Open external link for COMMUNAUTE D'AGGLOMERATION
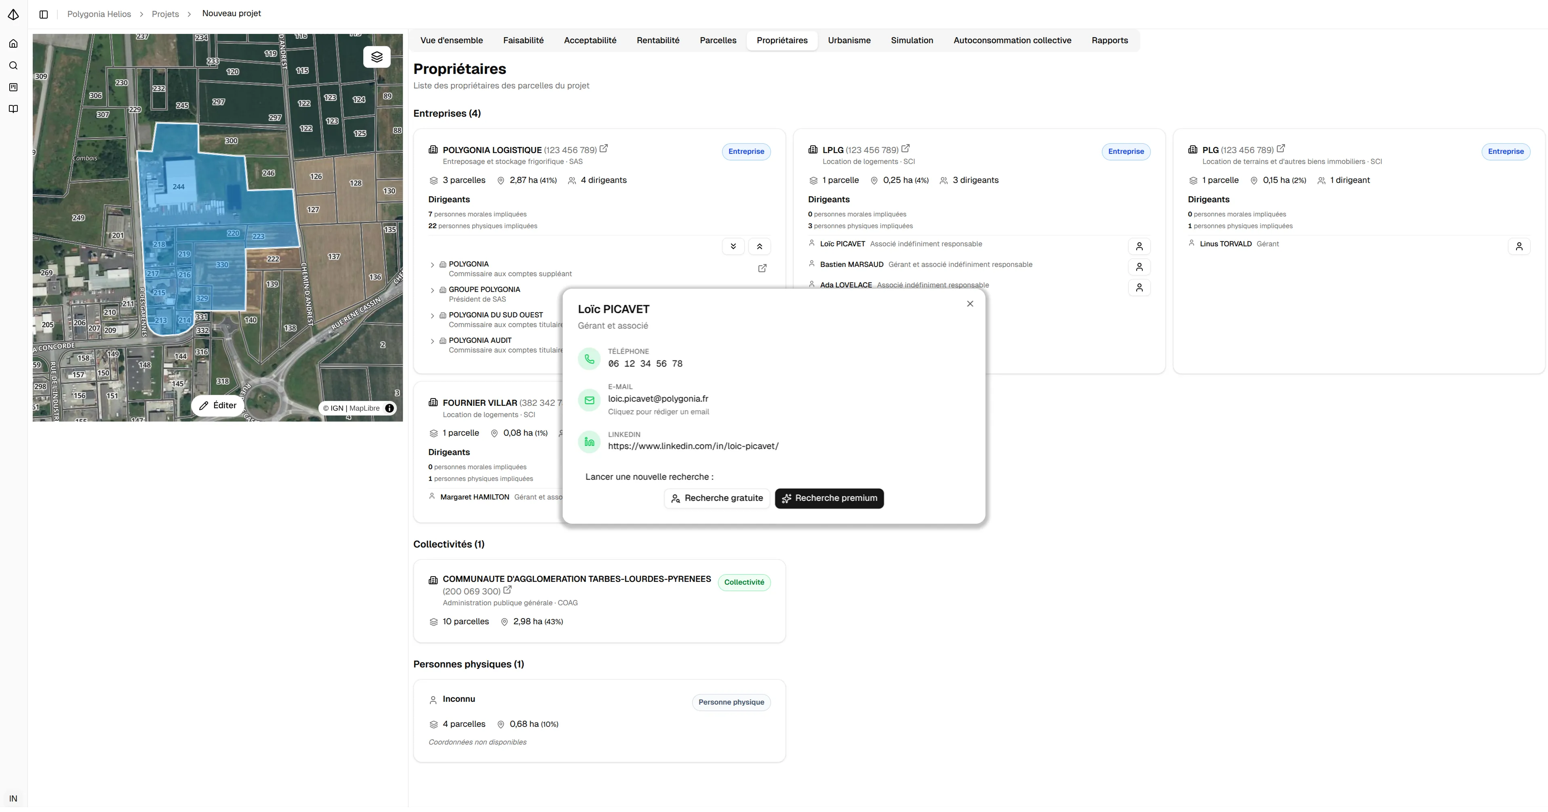Image resolution: width=1548 pixels, height=812 pixels. (x=507, y=590)
